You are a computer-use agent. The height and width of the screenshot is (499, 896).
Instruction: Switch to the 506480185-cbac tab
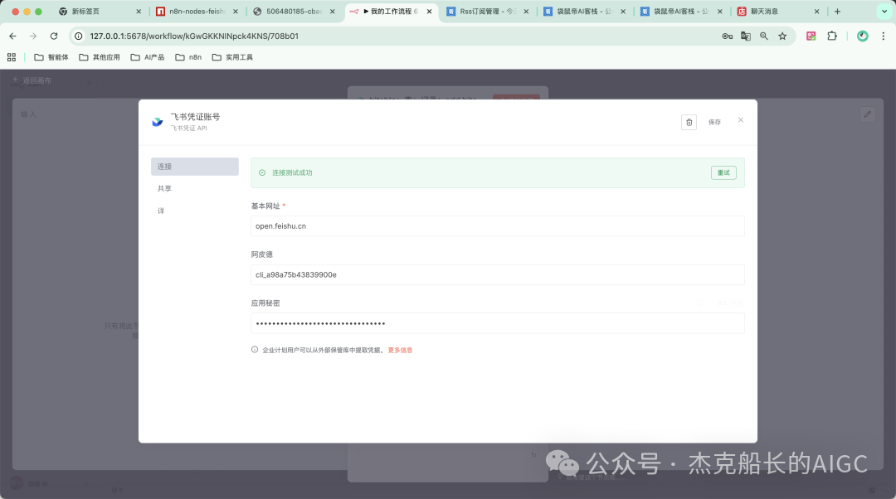click(x=295, y=12)
